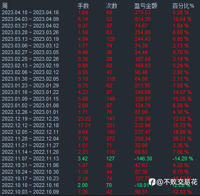Click percentage value 19.09 %
This screenshot has width=200, height=196.
click(x=182, y=132)
